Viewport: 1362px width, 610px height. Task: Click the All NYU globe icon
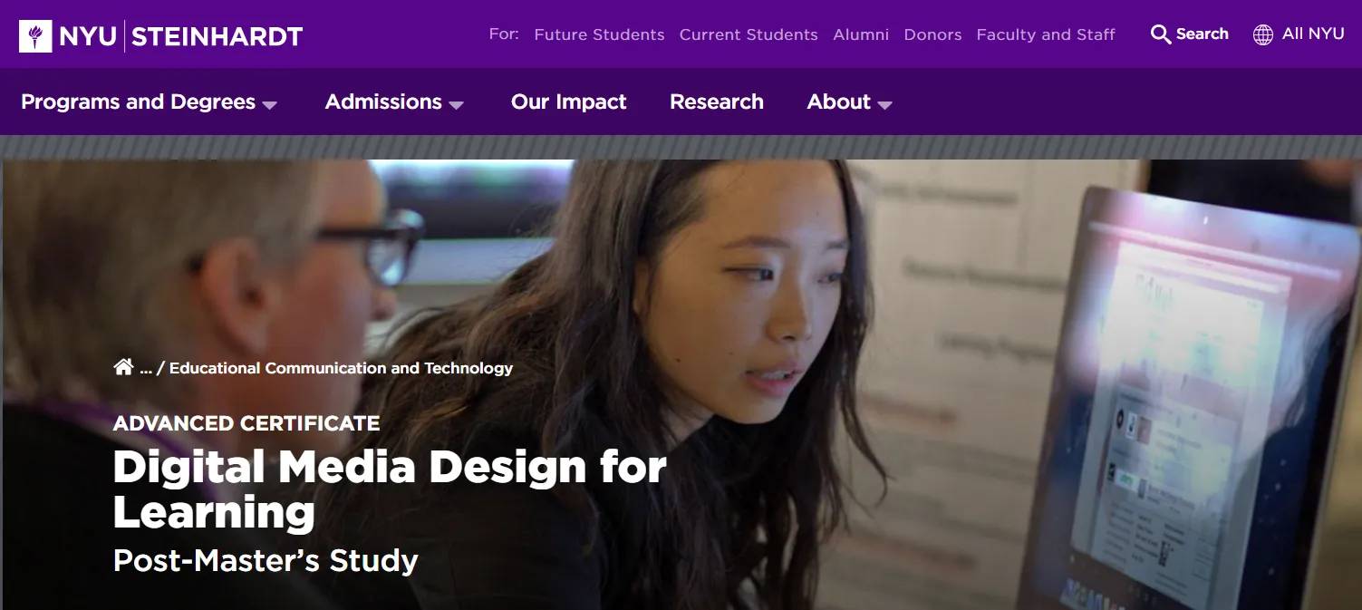tap(1262, 35)
